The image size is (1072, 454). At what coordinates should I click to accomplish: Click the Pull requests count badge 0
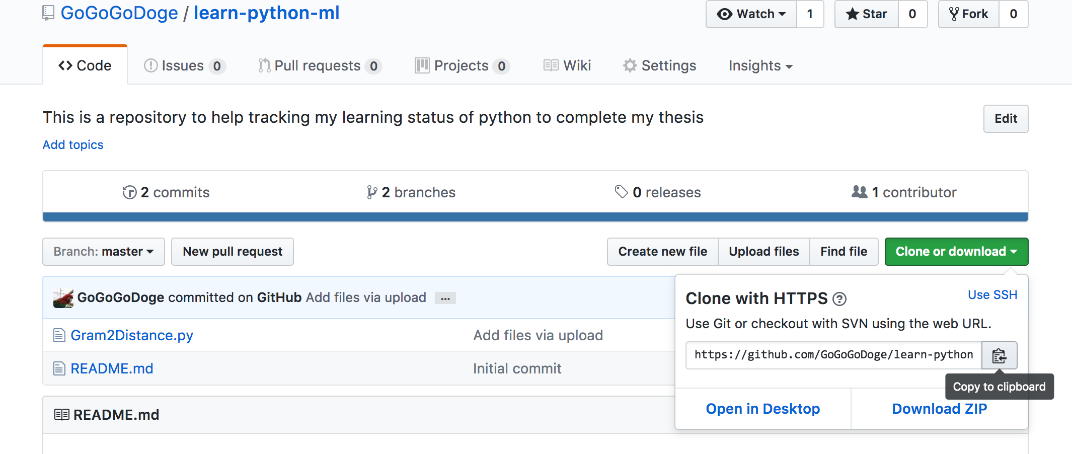coord(373,66)
